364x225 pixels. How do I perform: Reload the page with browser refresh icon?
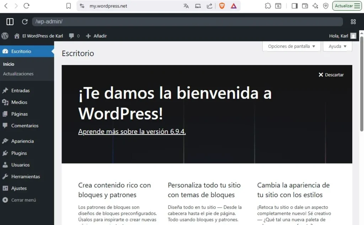[x=26, y=6]
